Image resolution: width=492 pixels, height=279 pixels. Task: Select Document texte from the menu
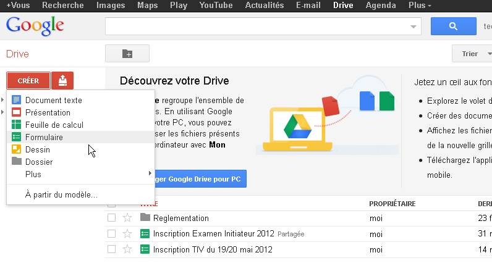(x=80, y=100)
